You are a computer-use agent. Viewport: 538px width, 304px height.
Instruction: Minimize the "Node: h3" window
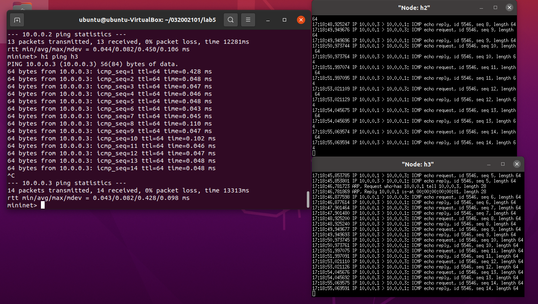point(488,164)
